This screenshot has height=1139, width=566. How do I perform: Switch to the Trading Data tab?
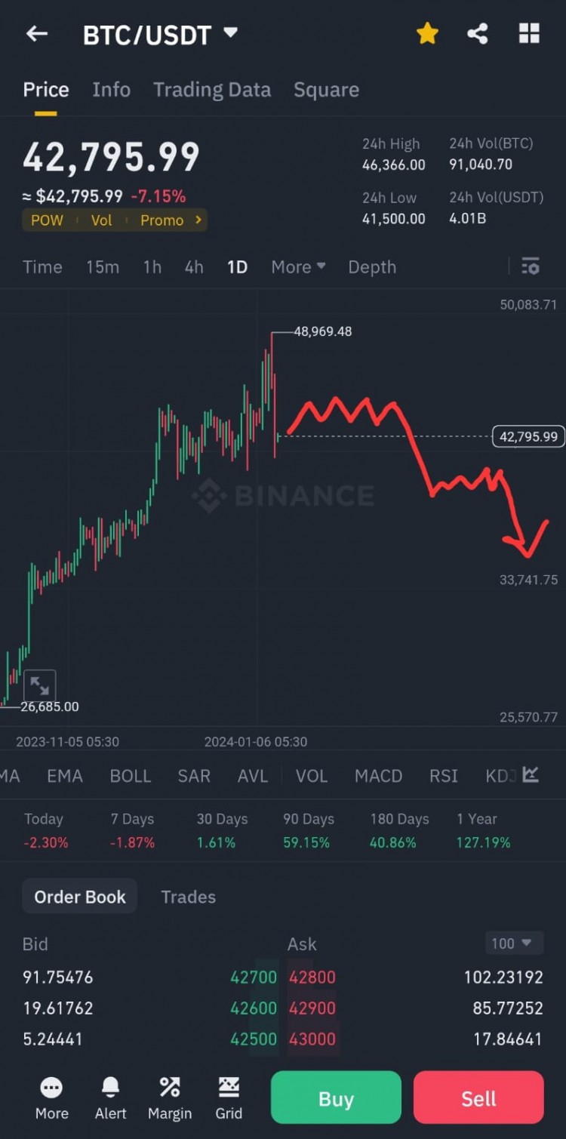coord(212,89)
